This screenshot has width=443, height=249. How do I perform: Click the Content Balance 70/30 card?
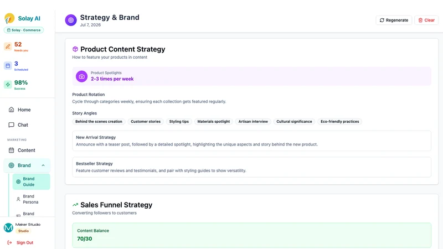click(x=252, y=235)
